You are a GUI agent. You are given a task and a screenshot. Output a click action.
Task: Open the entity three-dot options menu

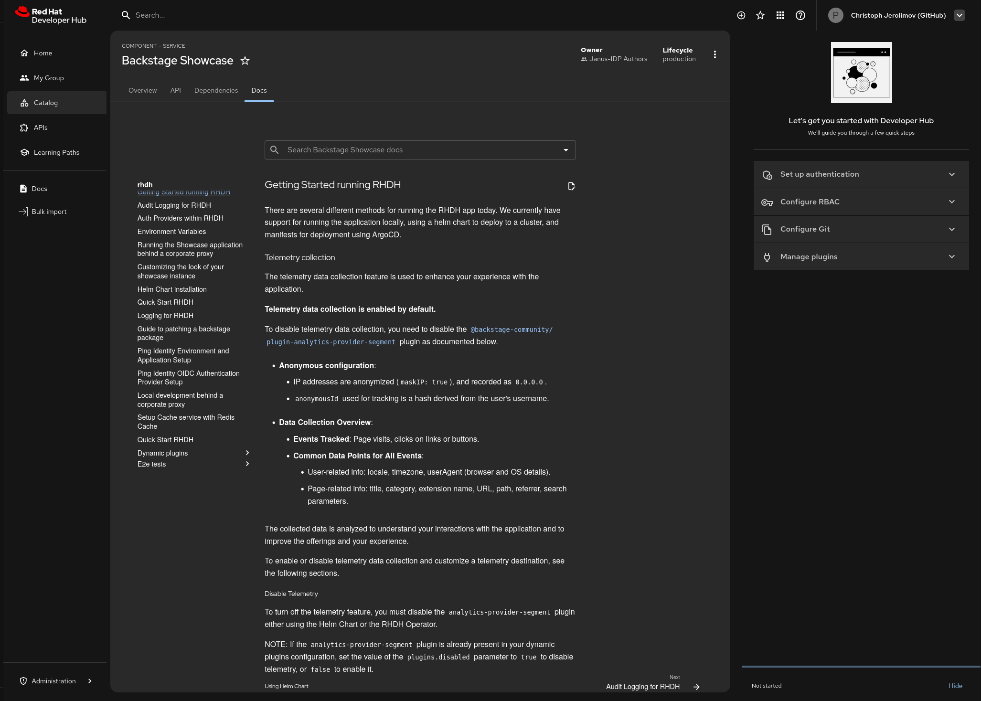pyautogui.click(x=714, y=54)
